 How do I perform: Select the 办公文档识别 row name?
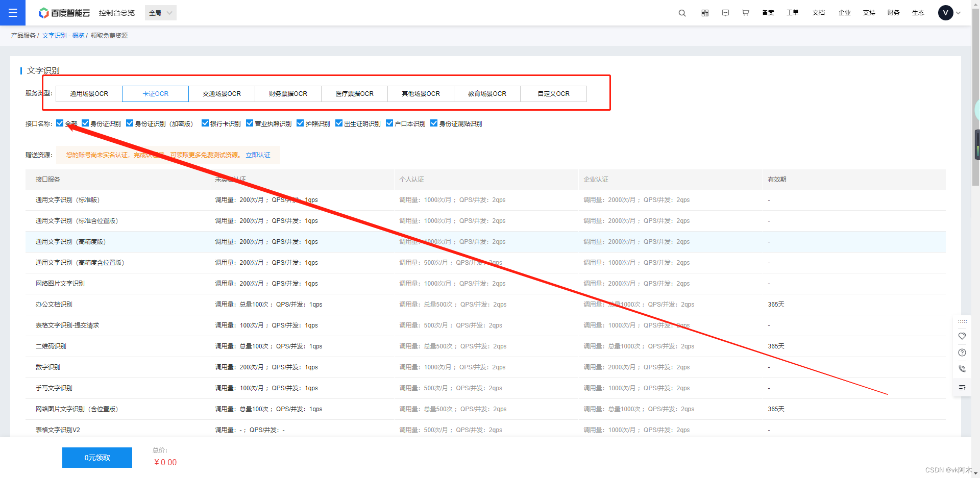54,305
